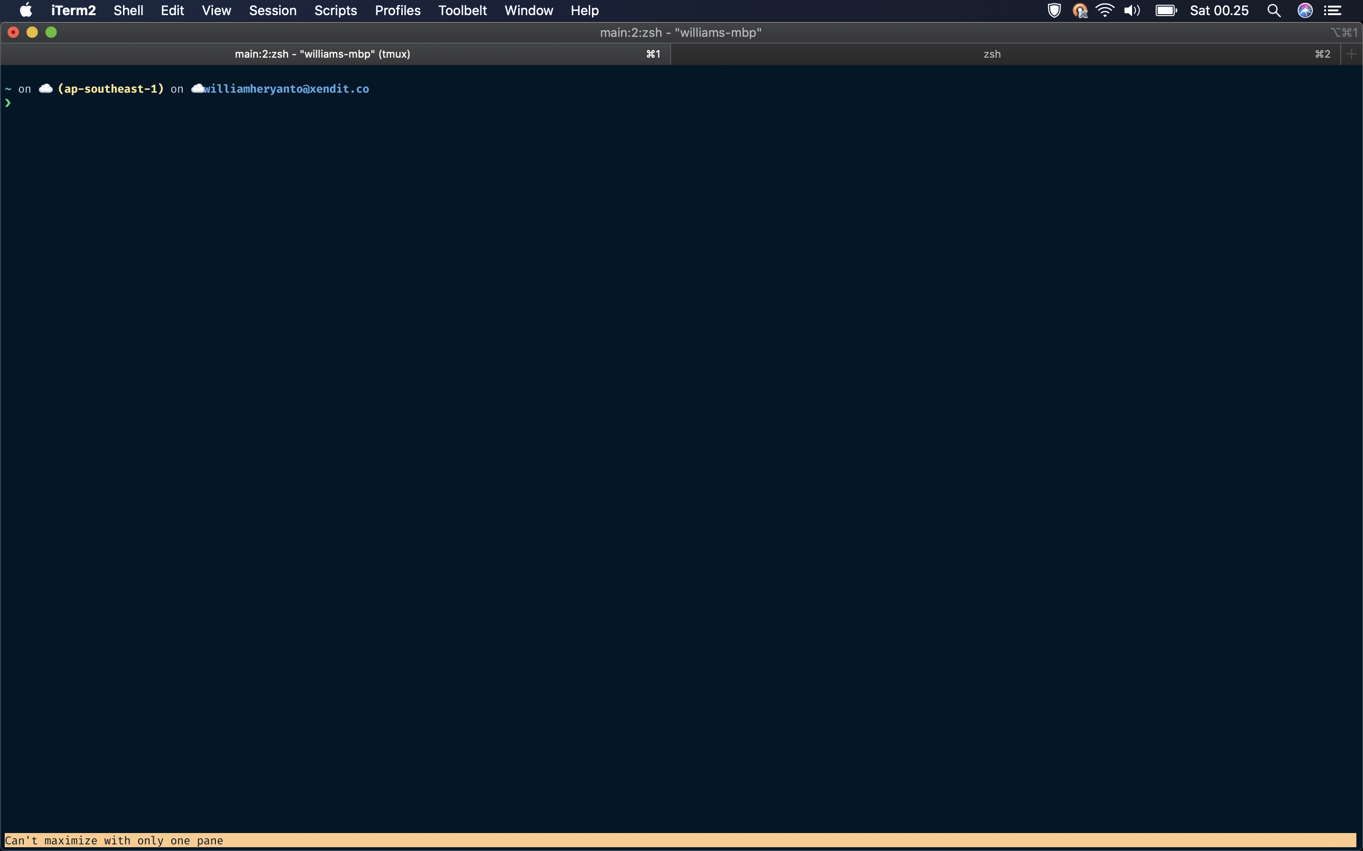
Task: Open the Wi-Fi status menu
Action: click(x=1105, y=10)
